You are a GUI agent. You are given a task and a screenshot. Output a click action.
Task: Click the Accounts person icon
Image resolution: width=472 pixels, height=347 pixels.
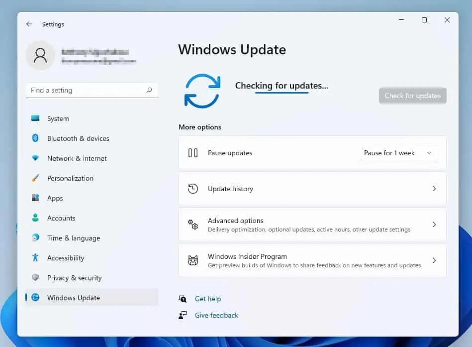pos(35,218)
